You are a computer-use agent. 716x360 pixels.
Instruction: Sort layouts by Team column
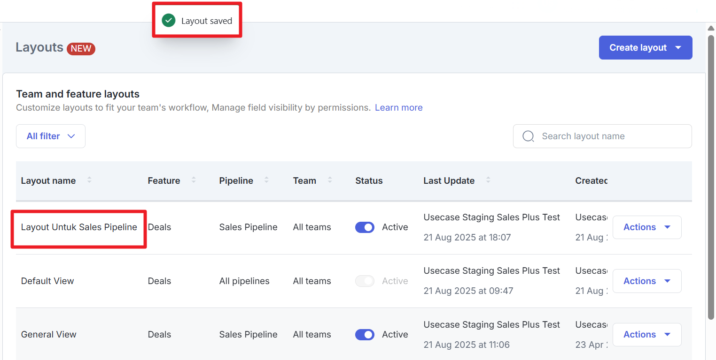(x=330, y=180)
